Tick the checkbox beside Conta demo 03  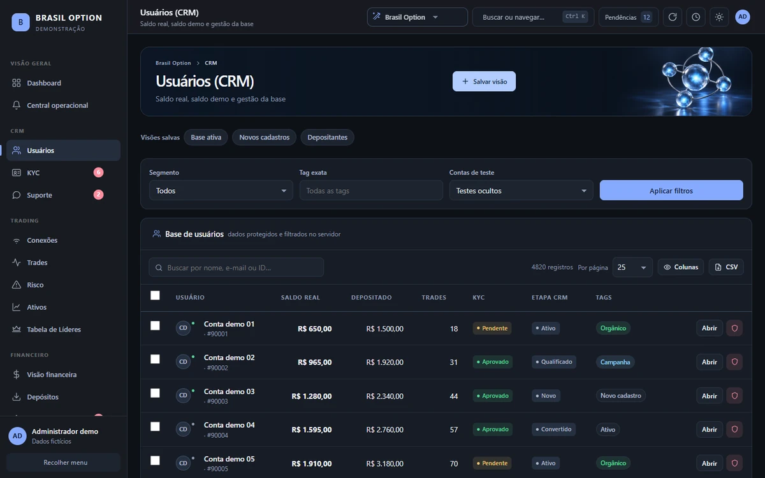pos(155,393)
